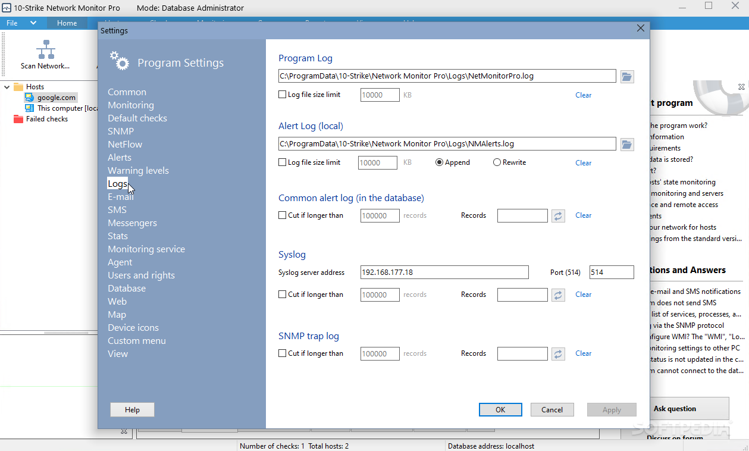Clear the Syslog records
Viewport: 749px width, 451px height.
tap(583, 295)
